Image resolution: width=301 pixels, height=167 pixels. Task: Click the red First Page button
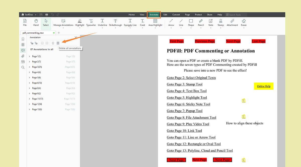pos(177,41)
